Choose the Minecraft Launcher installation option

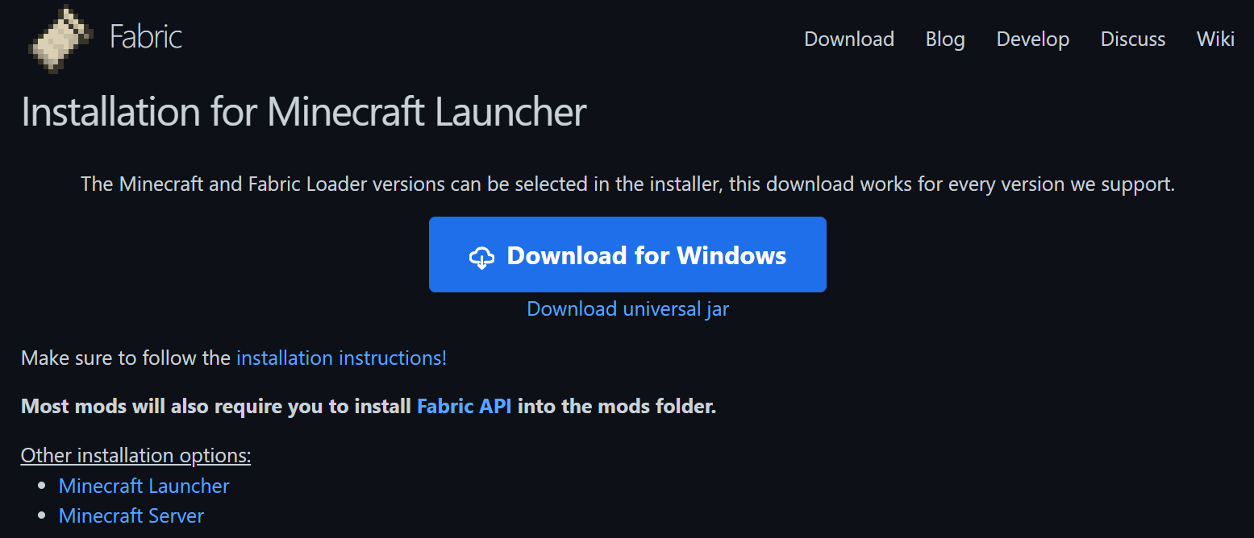point(144,486)
